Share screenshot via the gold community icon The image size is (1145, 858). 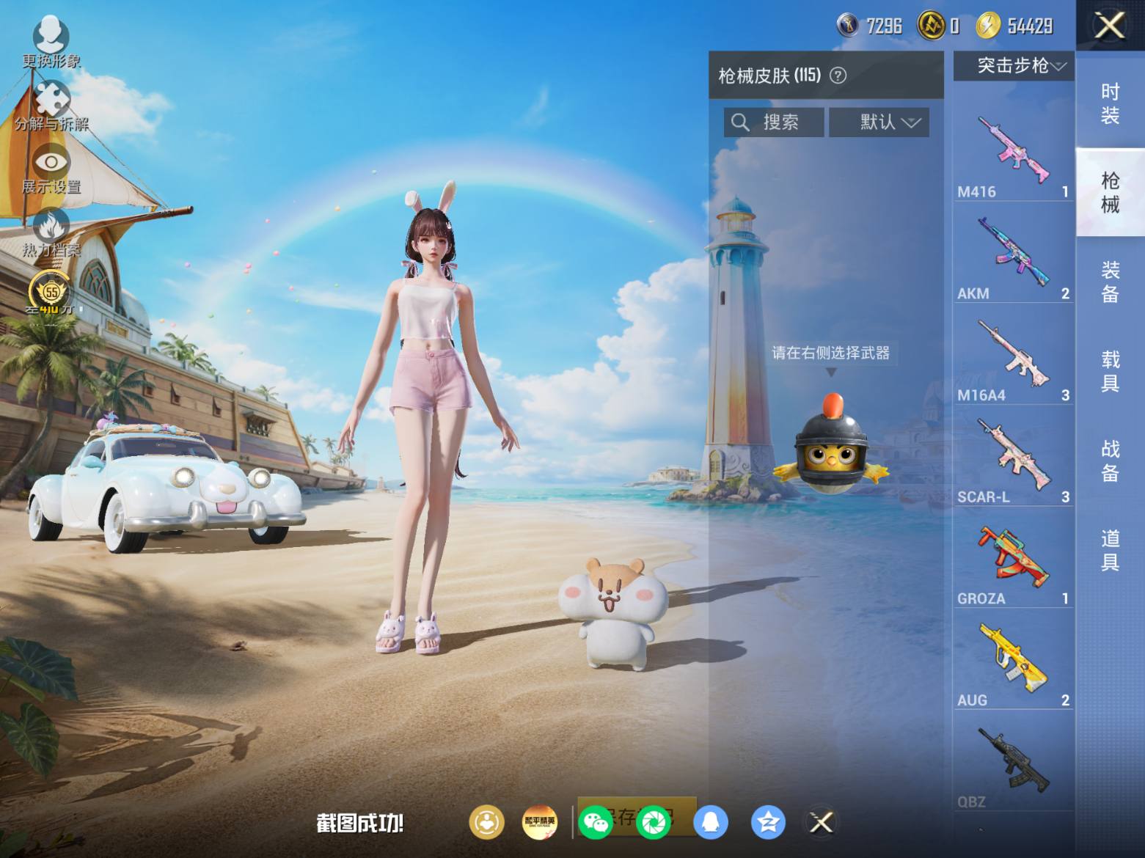point(487,822)
